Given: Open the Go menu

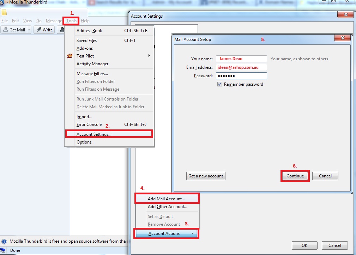Looking at the screenshot, I should [x=39, y=21].
